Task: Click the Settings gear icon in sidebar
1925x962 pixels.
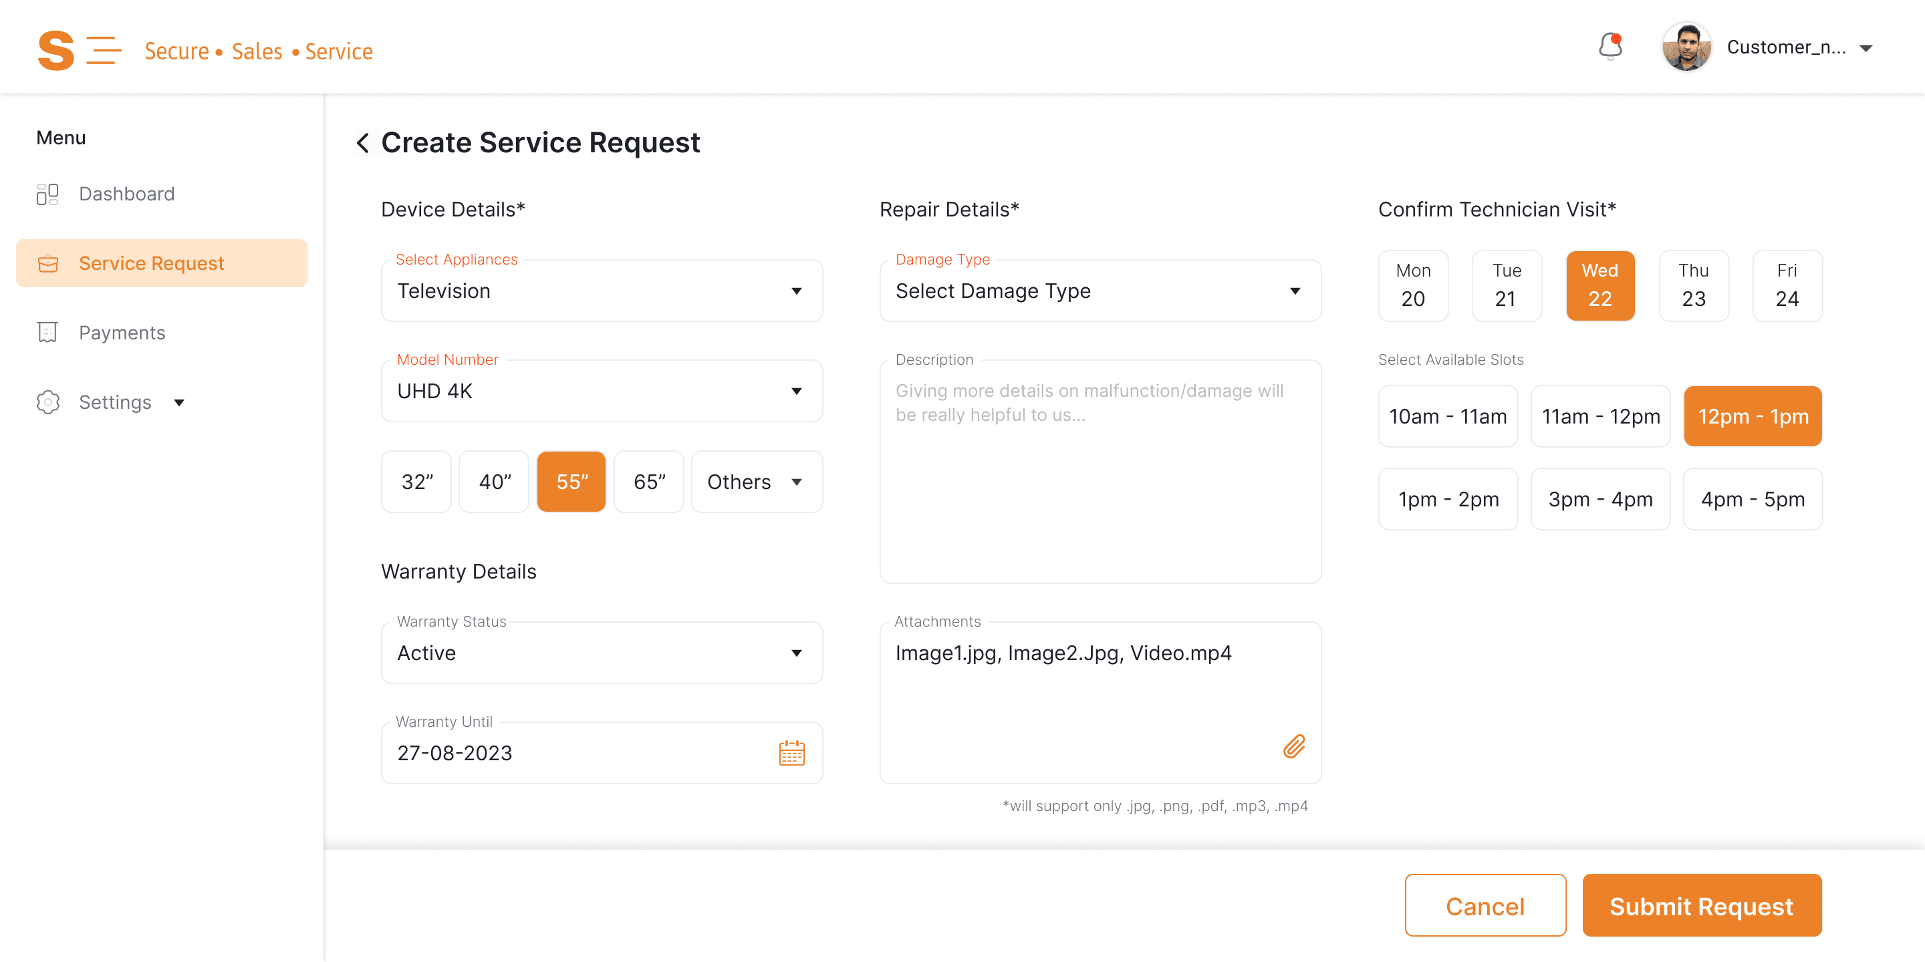Action: [x=47, y=402]
